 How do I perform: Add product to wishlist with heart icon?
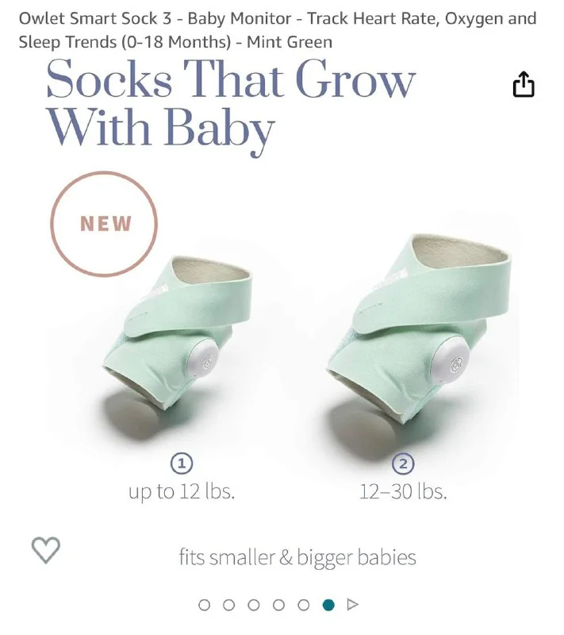46,550
